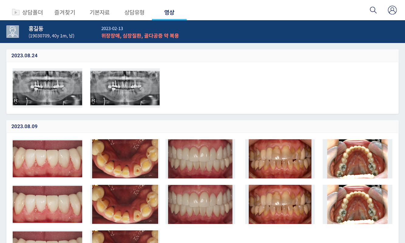This screenshot has height=243, width=405.
Task: Open first-row occlusal mirror arch photo
Action: (x=357, y=159)
